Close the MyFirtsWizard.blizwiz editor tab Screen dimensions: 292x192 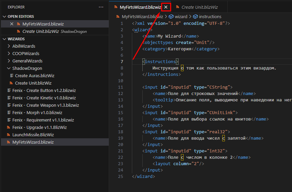point(166,7)
